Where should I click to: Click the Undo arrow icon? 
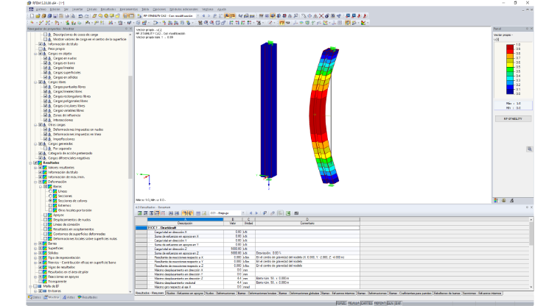81,15
